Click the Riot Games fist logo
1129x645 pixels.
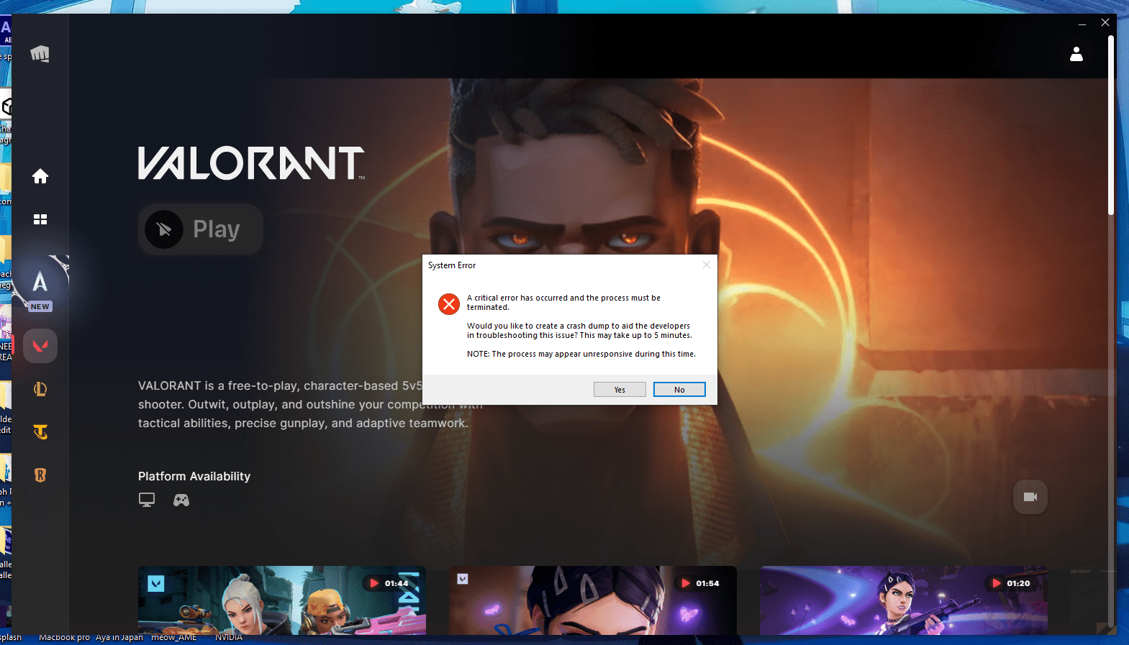tap(40, 54)
